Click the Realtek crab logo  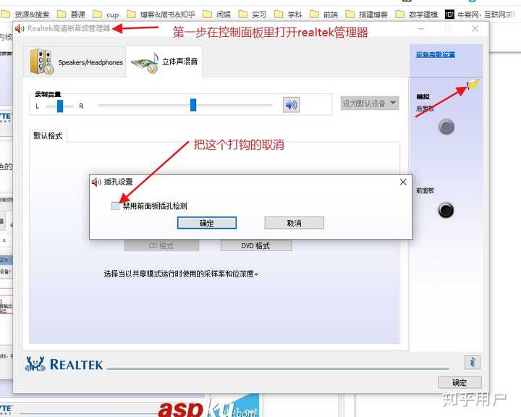(x=35, y=364)
